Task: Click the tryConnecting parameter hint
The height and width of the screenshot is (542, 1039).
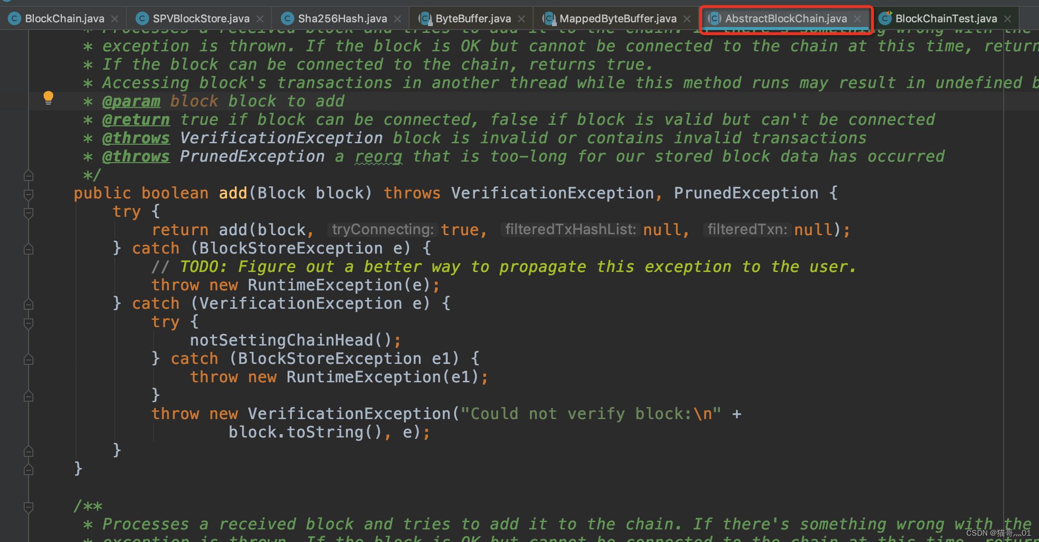Action: (x=382, y=229)
